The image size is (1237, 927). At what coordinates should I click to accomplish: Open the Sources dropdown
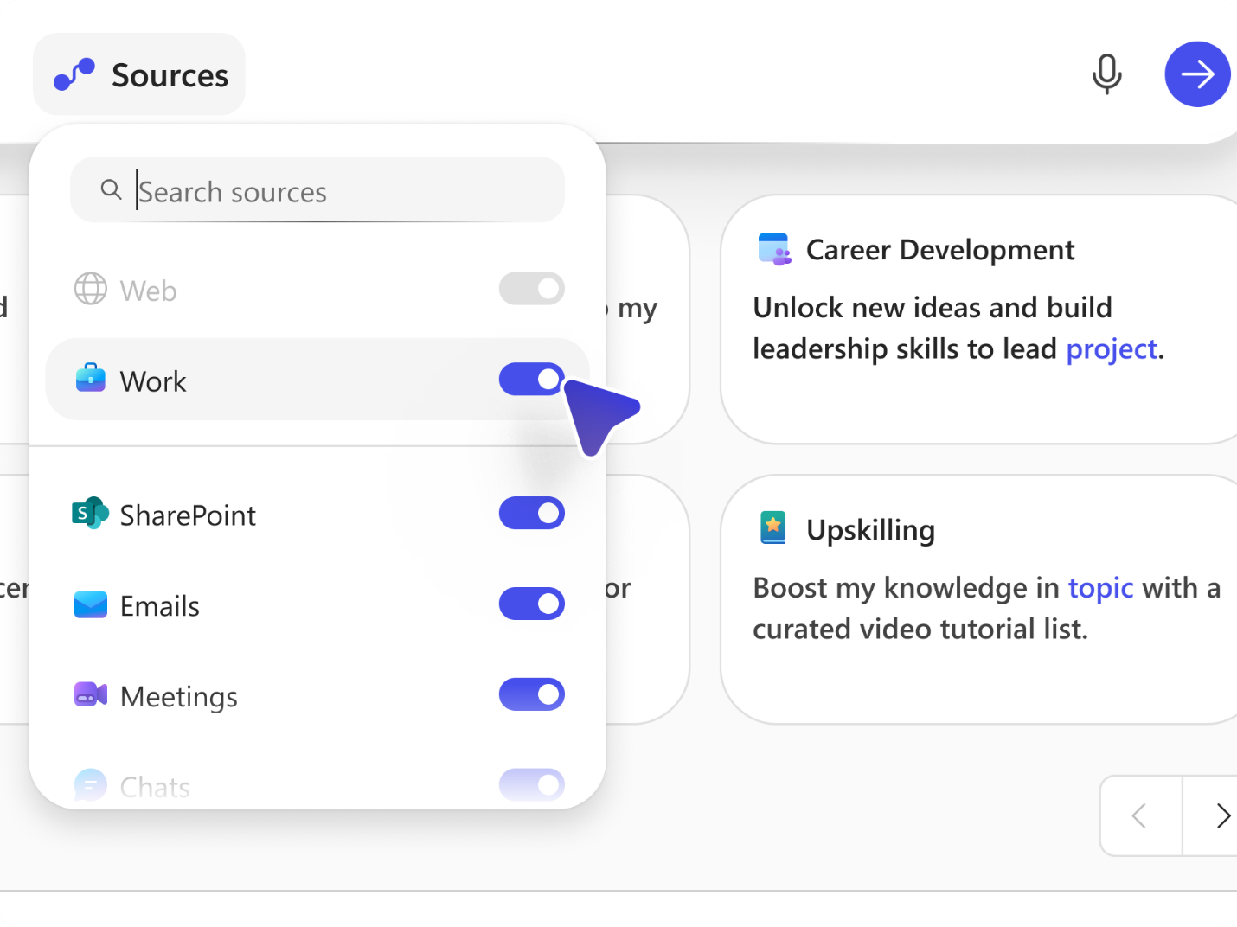click(x=139, y=75)
